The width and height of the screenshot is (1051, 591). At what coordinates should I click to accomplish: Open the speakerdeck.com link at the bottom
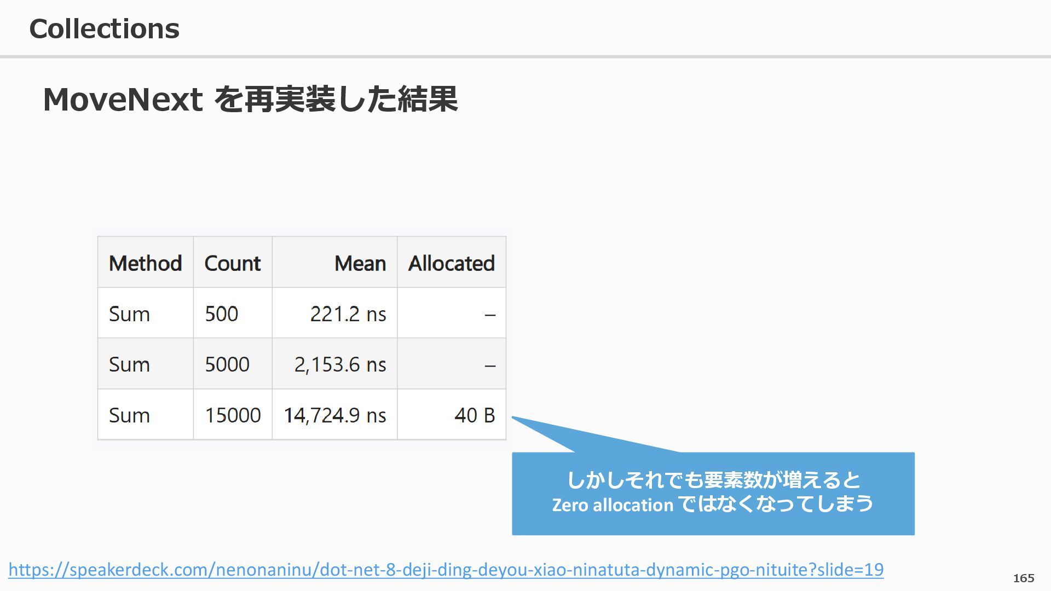[446, 570]
